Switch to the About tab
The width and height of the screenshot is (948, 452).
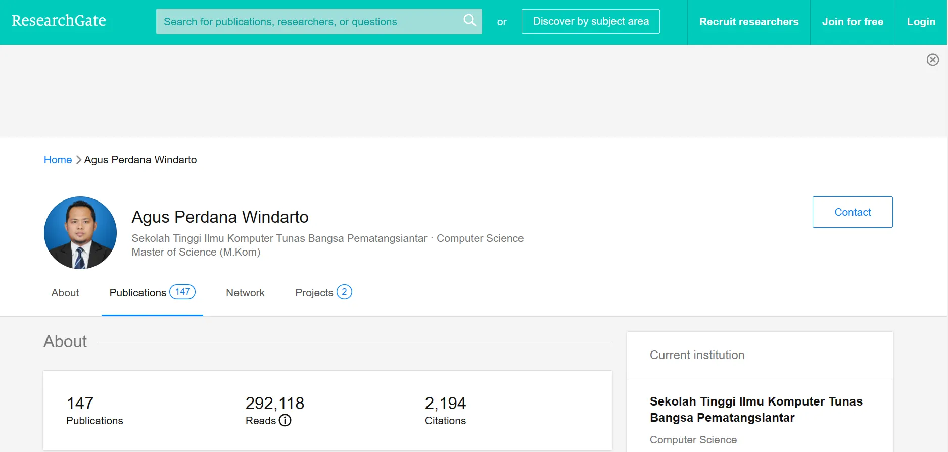click(65, 293)
